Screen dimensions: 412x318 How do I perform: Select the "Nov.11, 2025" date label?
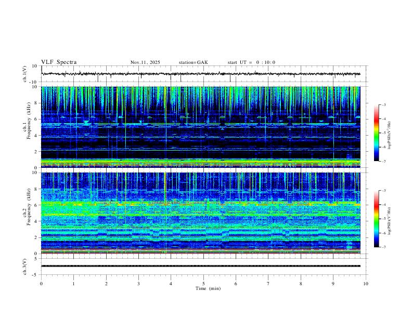pyautogui.click(x=145, y=62)
